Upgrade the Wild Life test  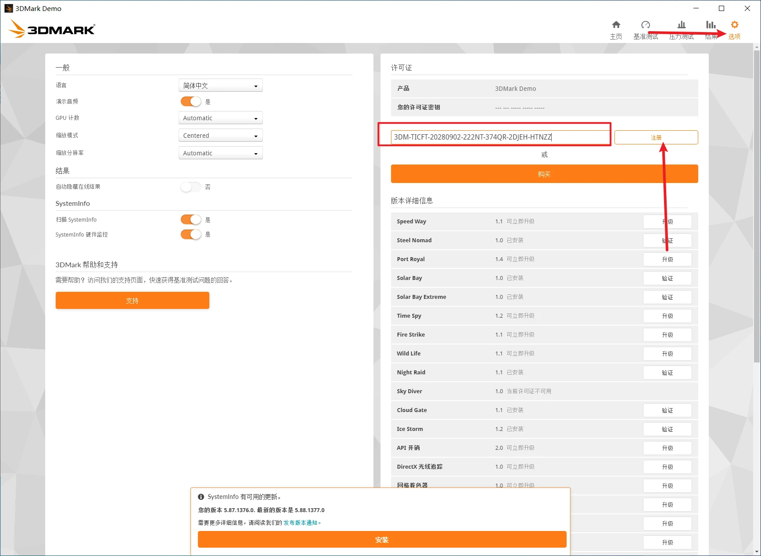point(668,354)
